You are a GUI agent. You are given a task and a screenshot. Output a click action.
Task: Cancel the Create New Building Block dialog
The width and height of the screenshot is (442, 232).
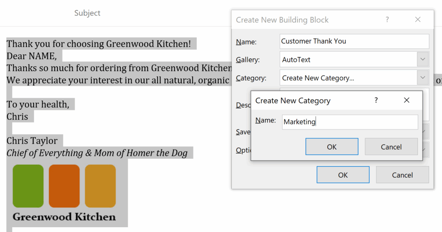[403, 175]
